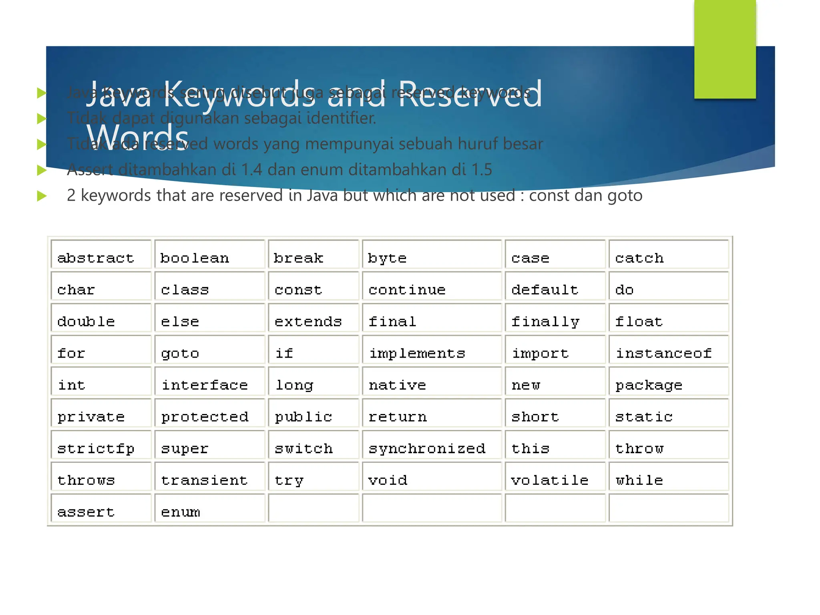820x615 pixels.
Task: Select the 'instanceof' keyword
Action: (663, 353)
